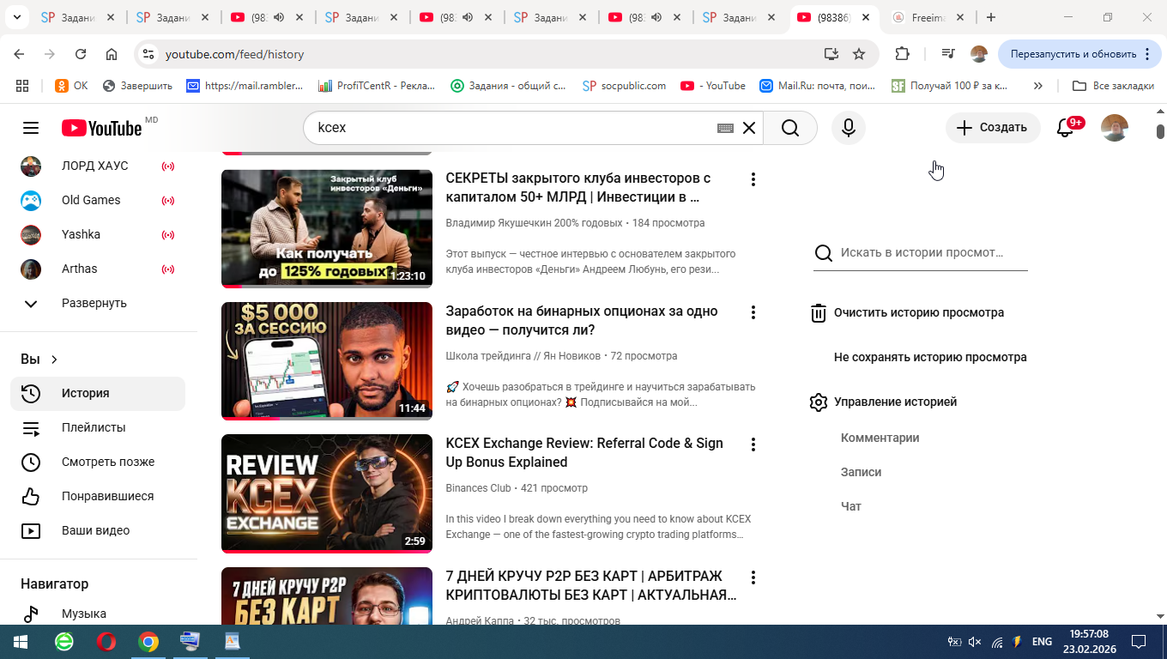
Task: Open Управление историей settings
Action: 883,402
